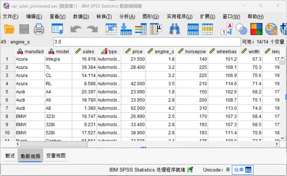This screenshot has height=176, width=287.
Task: Run descriptive statistics via the μ icon
Action: click(x=156, y=29)
